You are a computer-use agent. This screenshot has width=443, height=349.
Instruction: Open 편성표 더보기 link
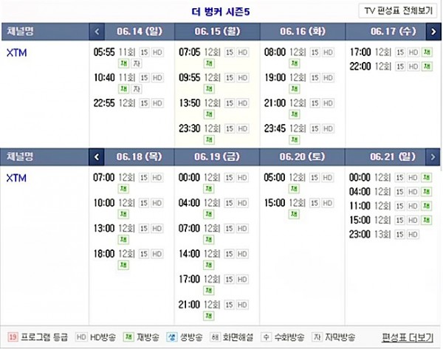click(x=408, y=337)
